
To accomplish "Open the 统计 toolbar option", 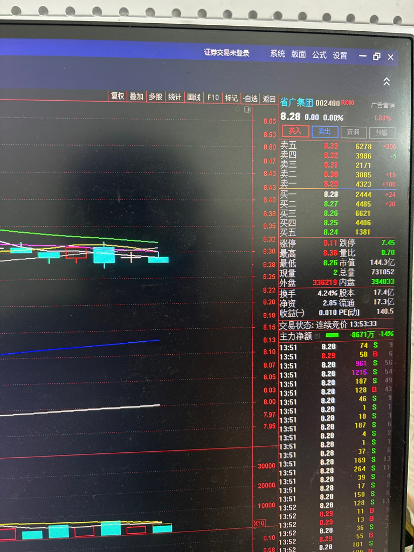I will tap(175, 97).
